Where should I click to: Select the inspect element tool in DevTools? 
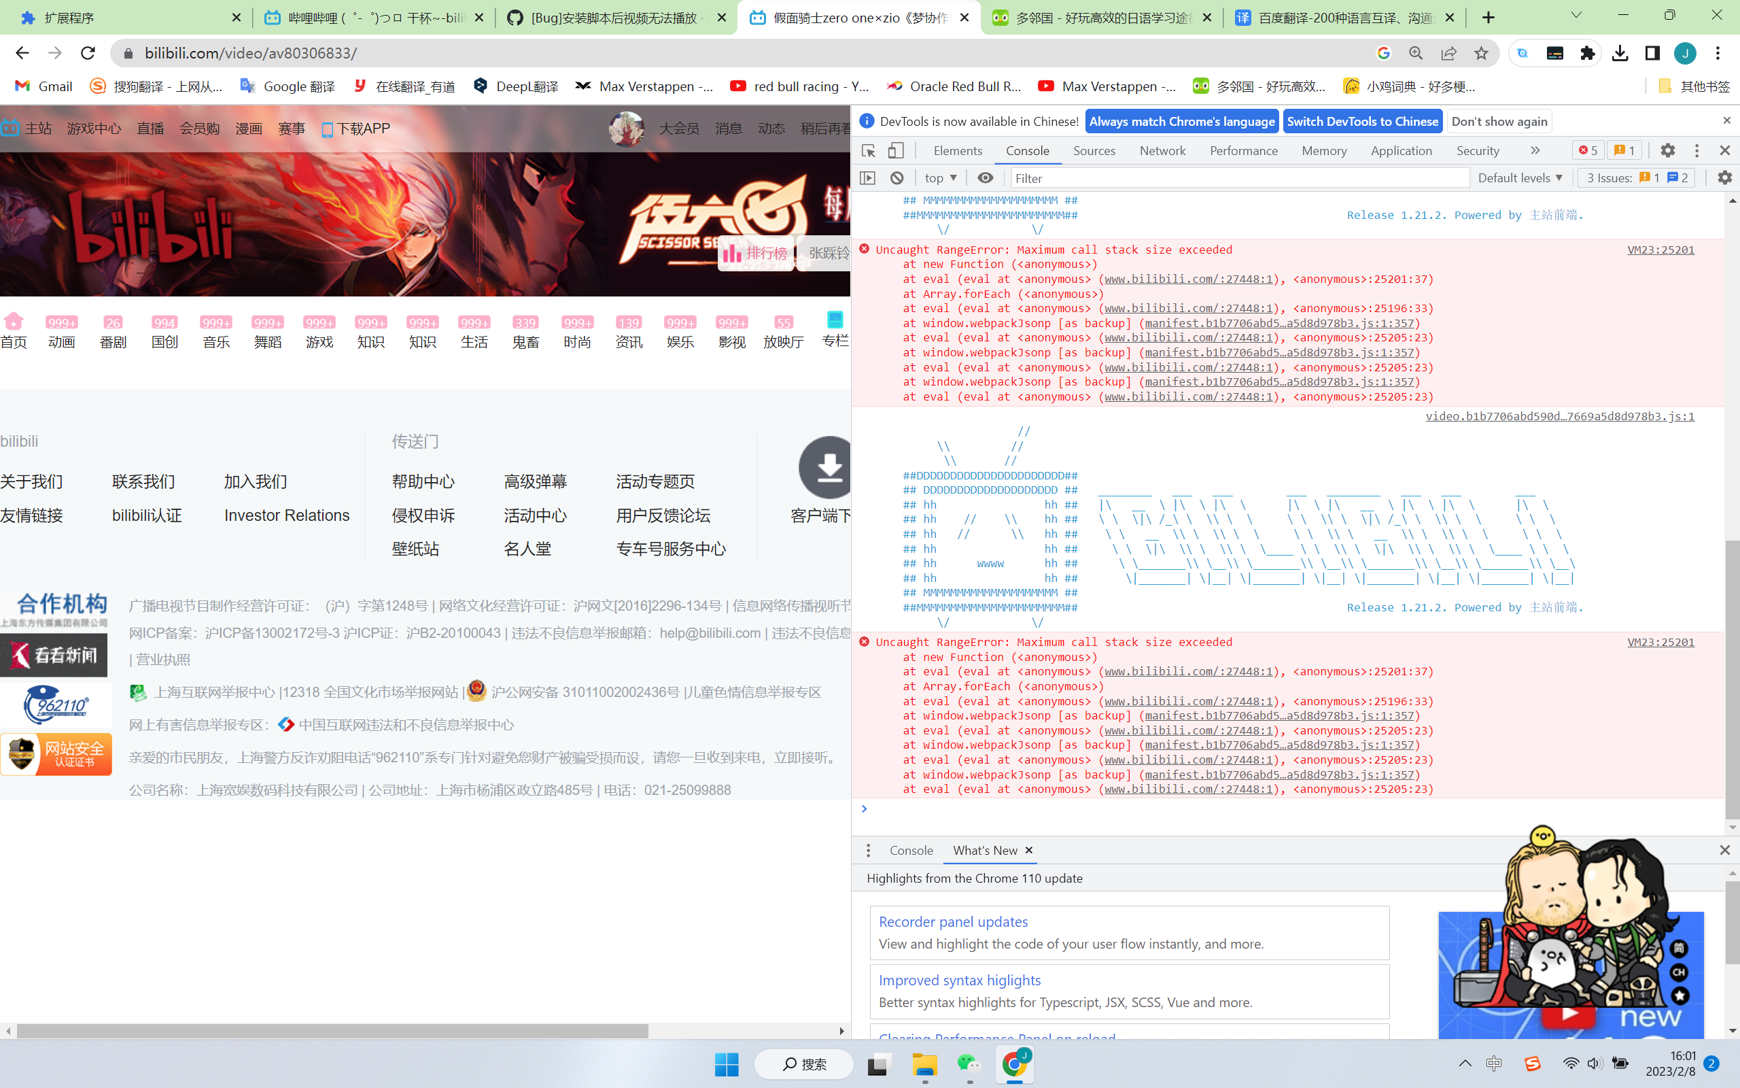[868, 151]
